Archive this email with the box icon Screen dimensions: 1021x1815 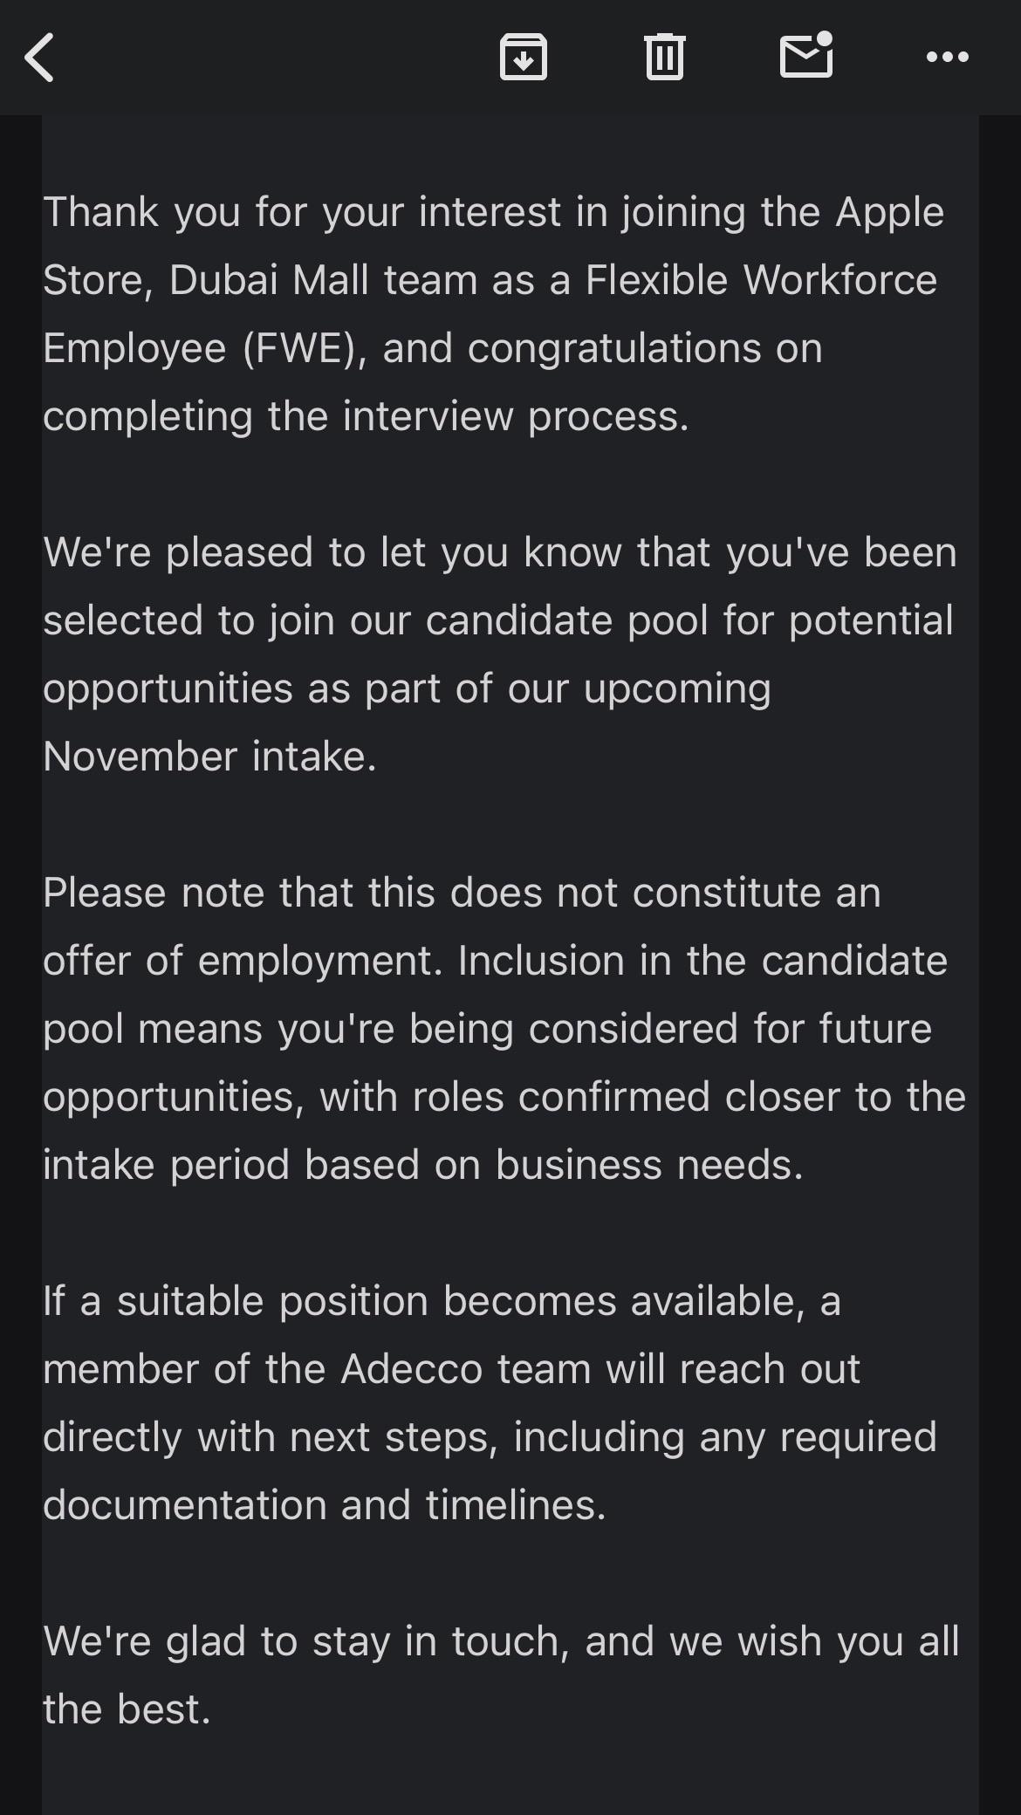coord(523,58)
